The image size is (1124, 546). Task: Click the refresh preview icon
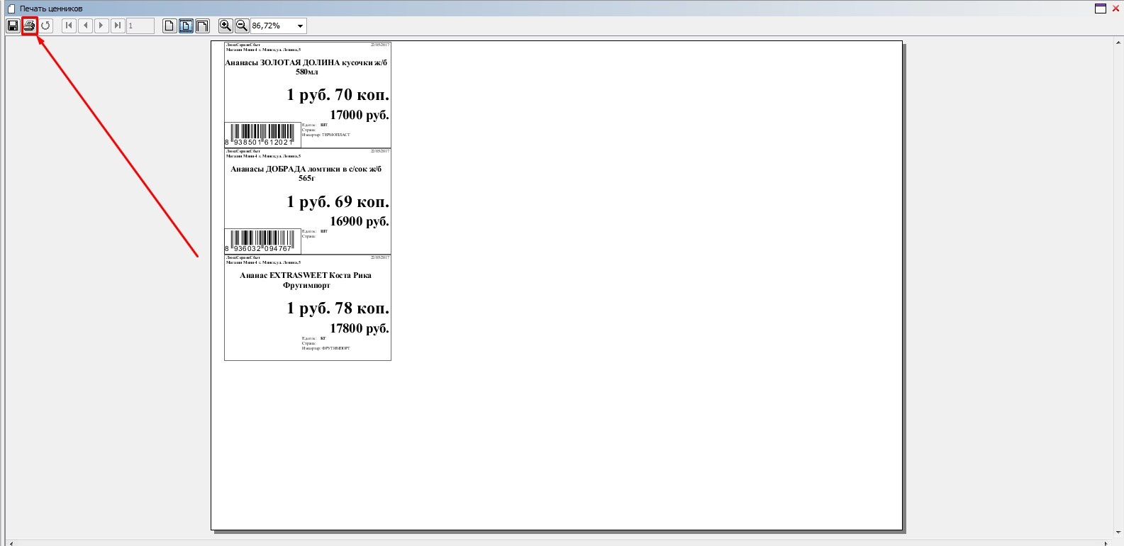point(46,26)
